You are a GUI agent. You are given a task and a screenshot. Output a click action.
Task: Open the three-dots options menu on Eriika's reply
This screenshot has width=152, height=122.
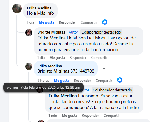click(x=103, y=69)
